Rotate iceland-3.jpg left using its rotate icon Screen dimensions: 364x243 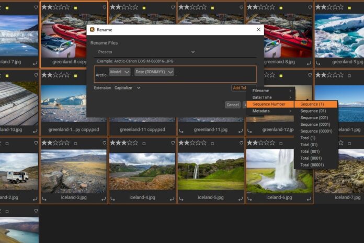44,199
